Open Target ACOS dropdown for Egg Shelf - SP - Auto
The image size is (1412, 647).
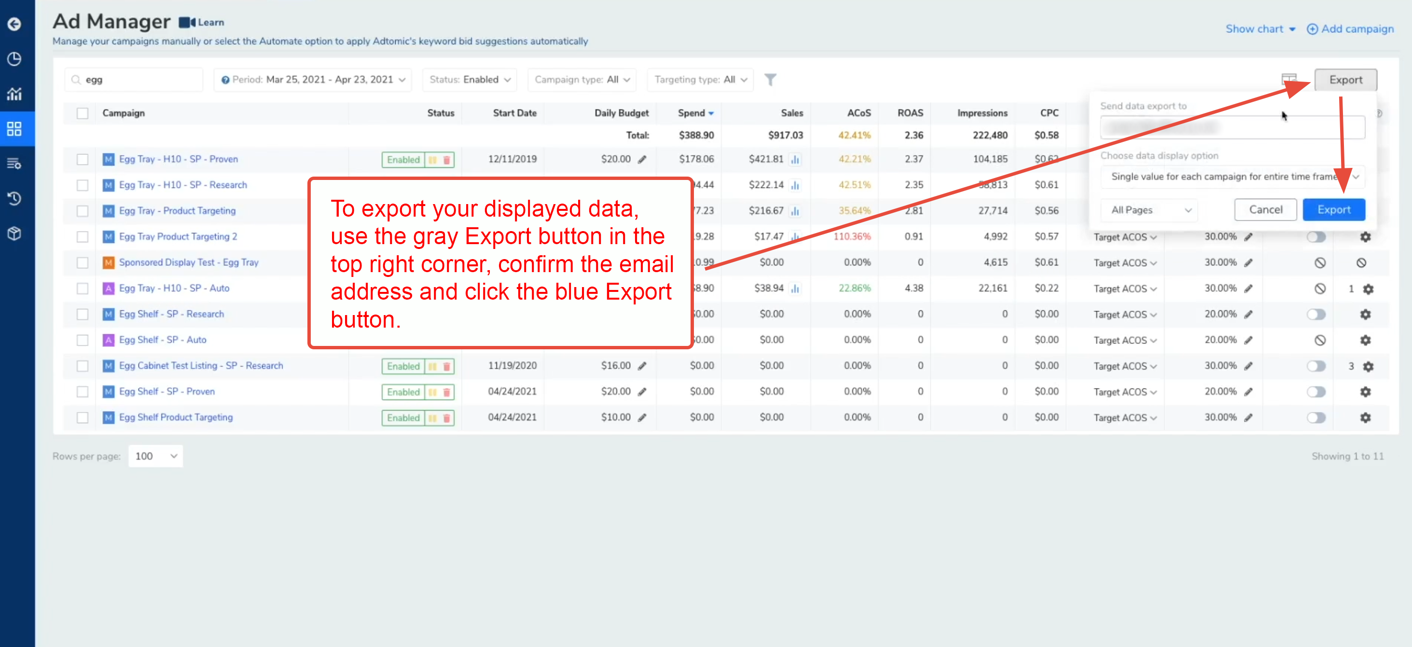(x=1125, y=340)
